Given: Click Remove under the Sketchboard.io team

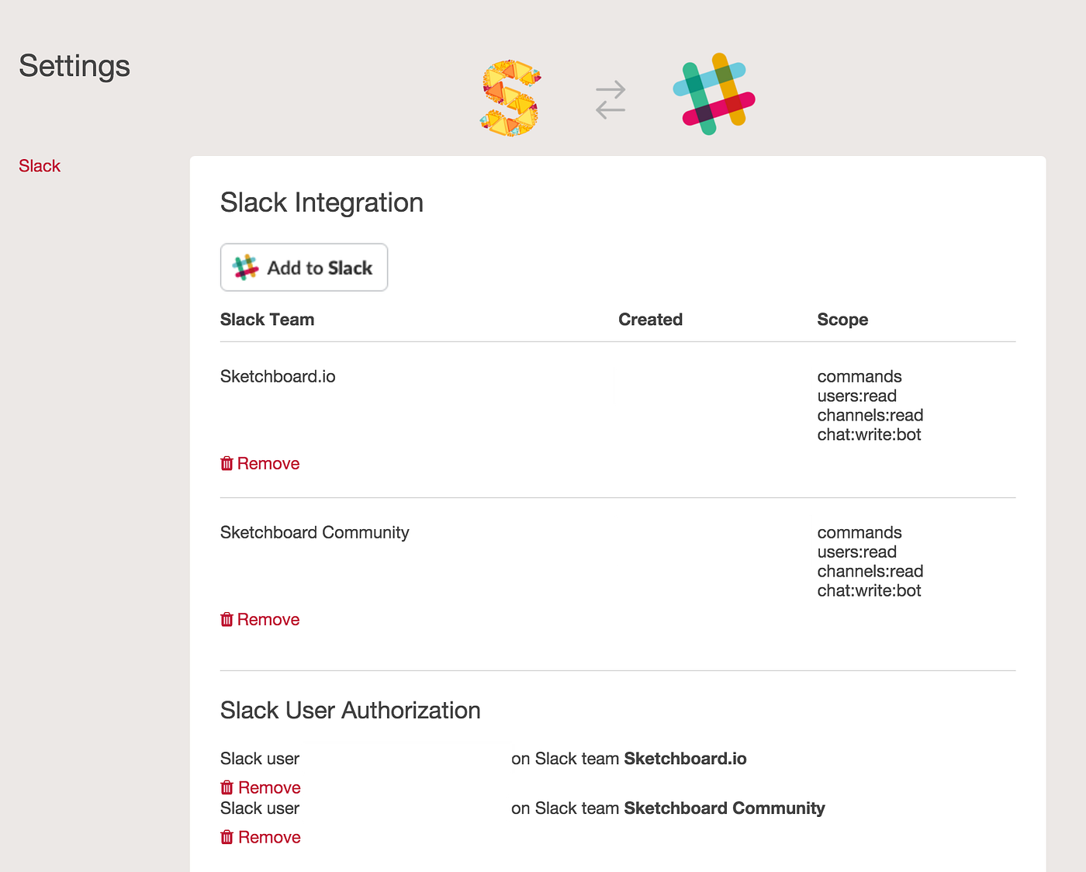Looking at the screenshot, I should pos(268,462).
